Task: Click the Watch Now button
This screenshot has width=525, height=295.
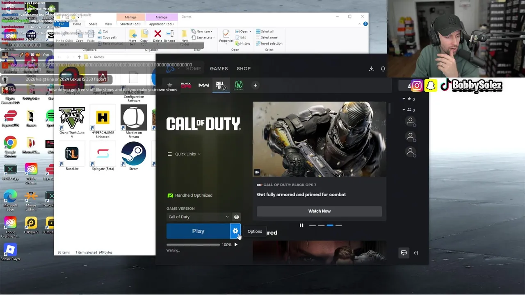Action: [319, 211]
